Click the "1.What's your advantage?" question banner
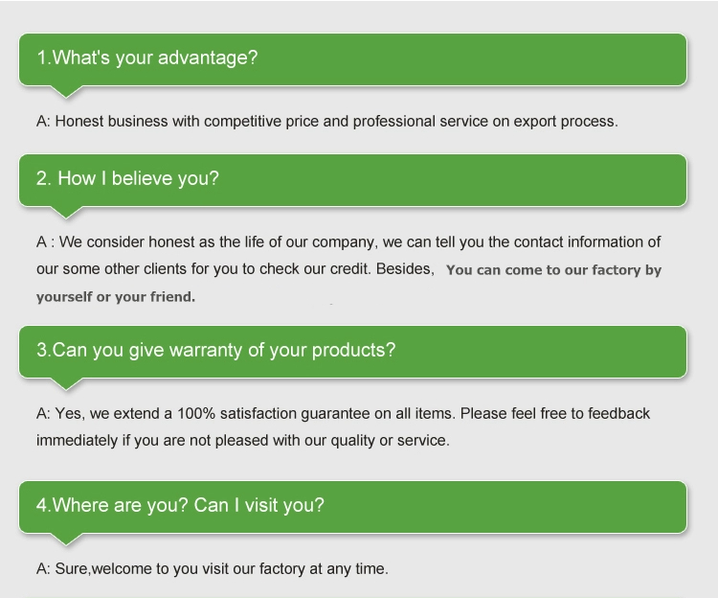This screenshot has height=598, width=718. [x=352, y=59]
